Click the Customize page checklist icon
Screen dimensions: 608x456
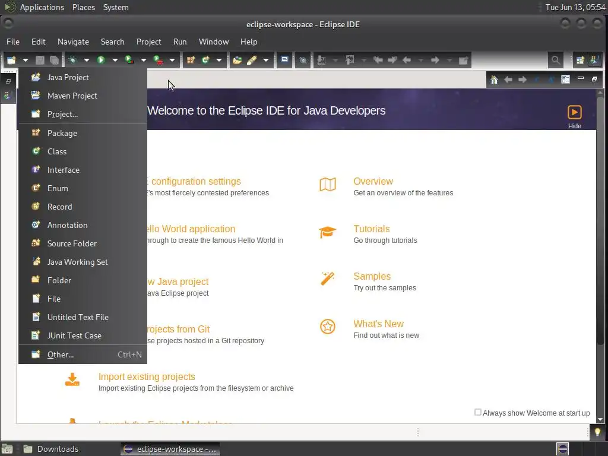(565, 79)
